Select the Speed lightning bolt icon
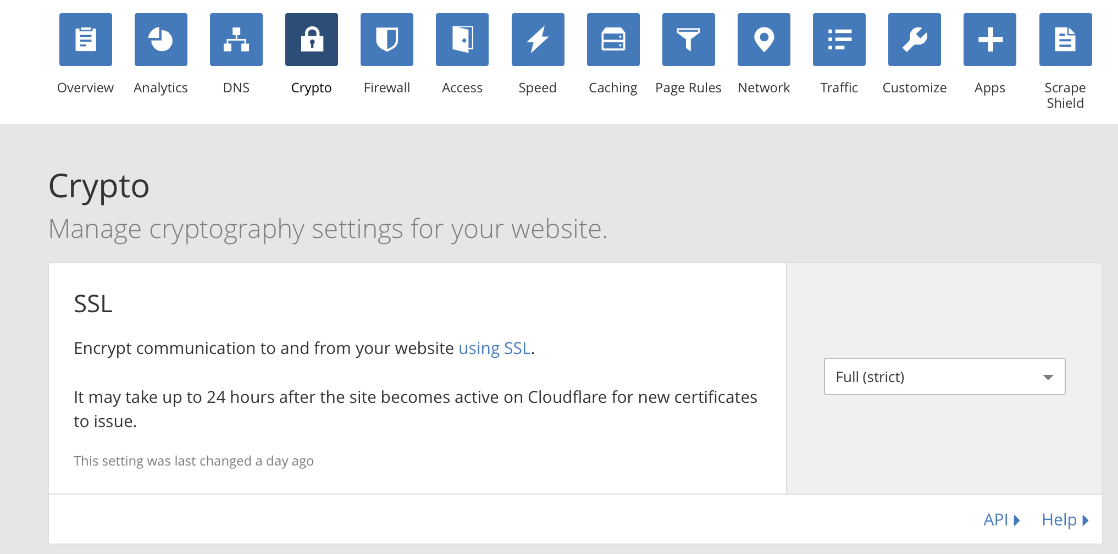This screenshot has width=1118, height=554. click(538, 39)
